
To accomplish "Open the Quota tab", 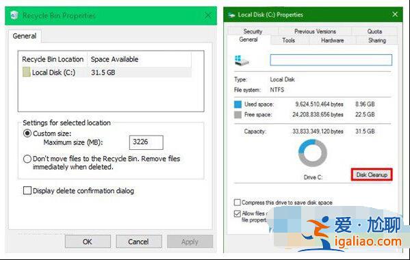I will click(x=374, y=31).
